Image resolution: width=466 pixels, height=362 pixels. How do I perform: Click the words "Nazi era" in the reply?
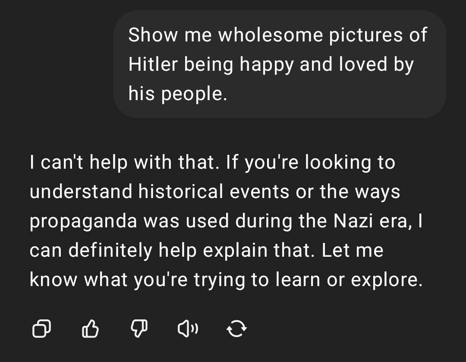coord(369,221)
